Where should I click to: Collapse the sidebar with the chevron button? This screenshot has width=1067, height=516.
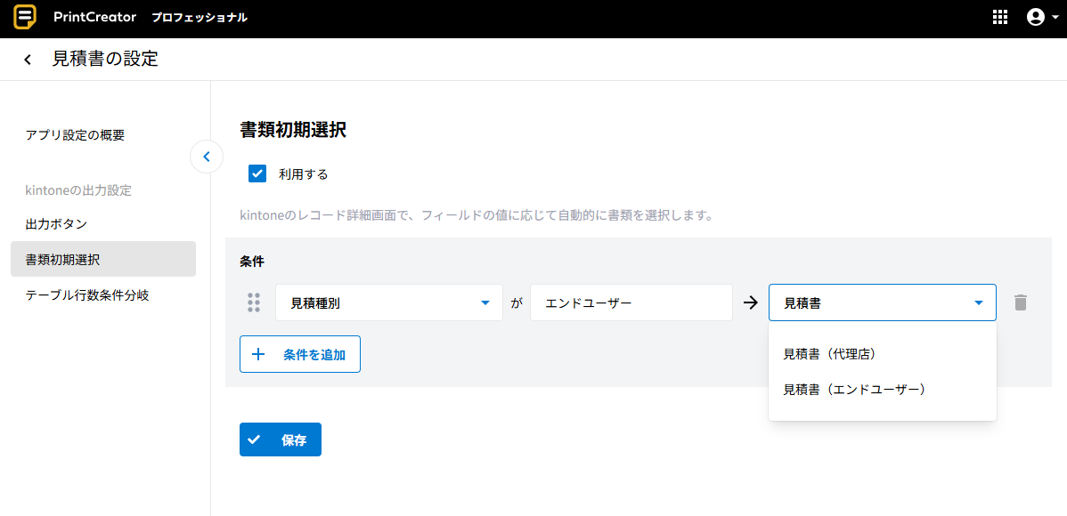point(207,157)
